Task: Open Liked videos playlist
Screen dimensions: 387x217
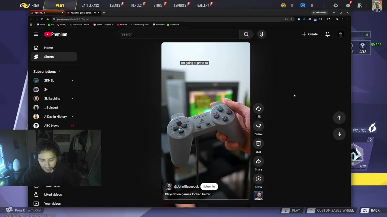Action: 54,194
